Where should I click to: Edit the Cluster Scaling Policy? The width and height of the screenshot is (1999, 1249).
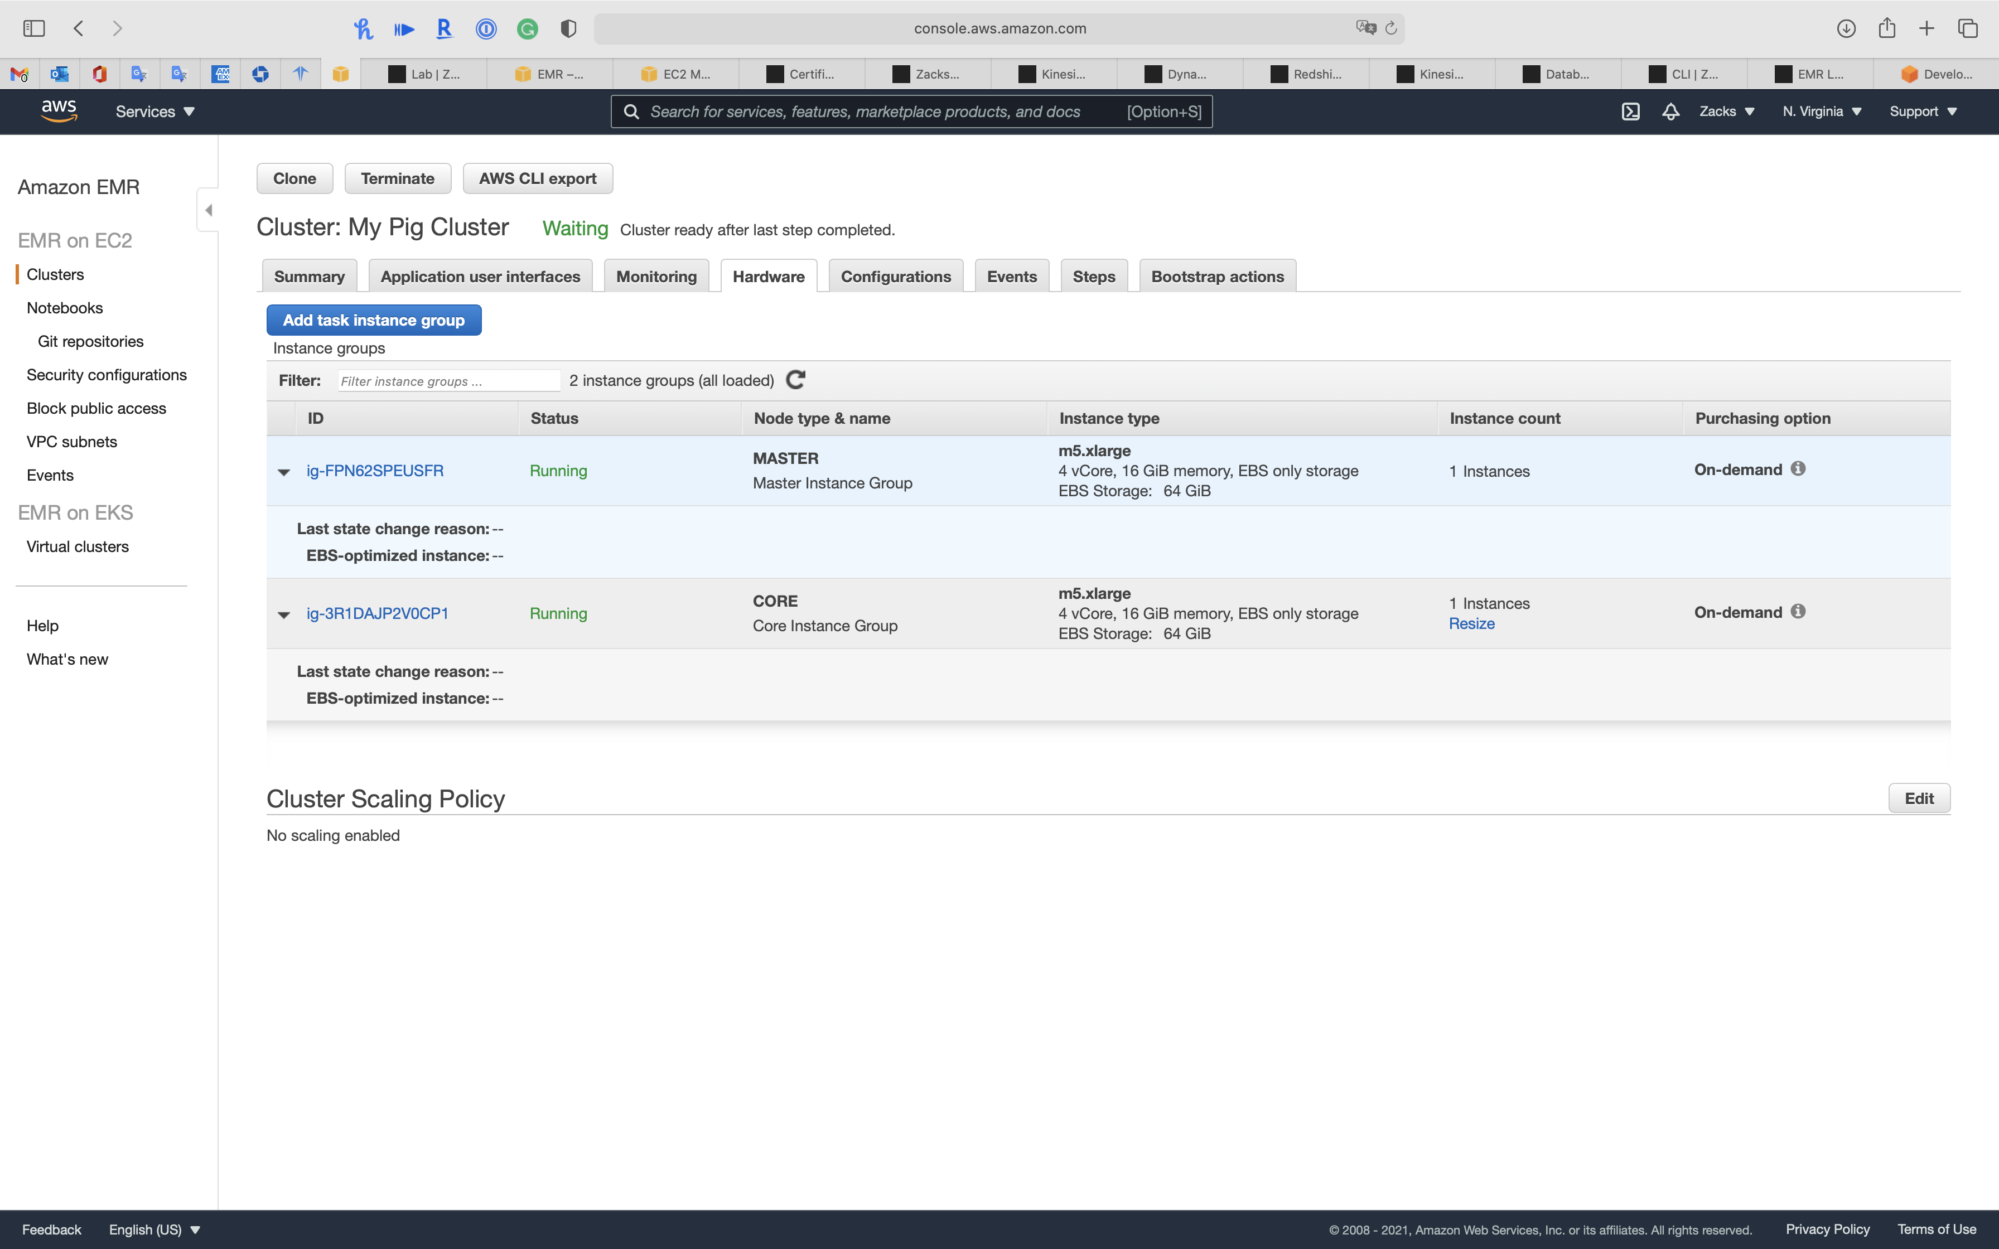point(1918,798)
